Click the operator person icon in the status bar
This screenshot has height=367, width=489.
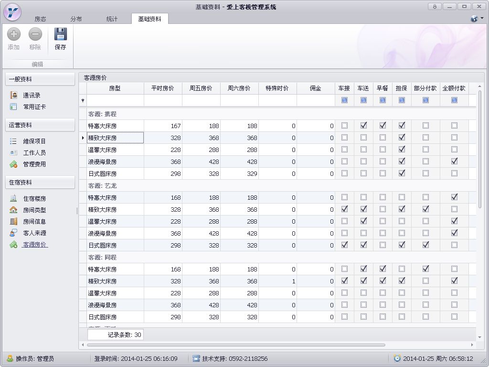click(x=10, y=358)
